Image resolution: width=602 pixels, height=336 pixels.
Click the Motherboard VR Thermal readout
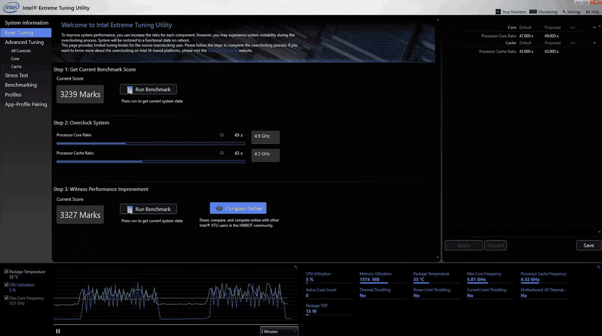543,293
